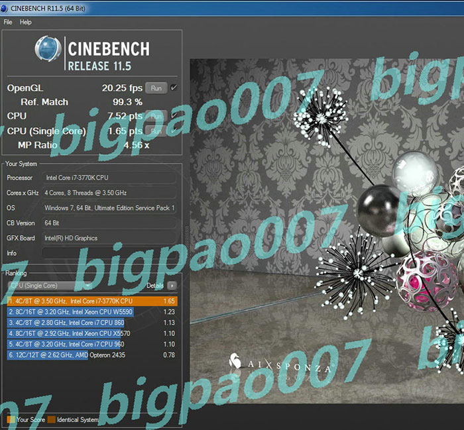Image resolution: width=464 pixels, height=430 pixels.
Task: Open the File menu
Action: pos(8,22)
